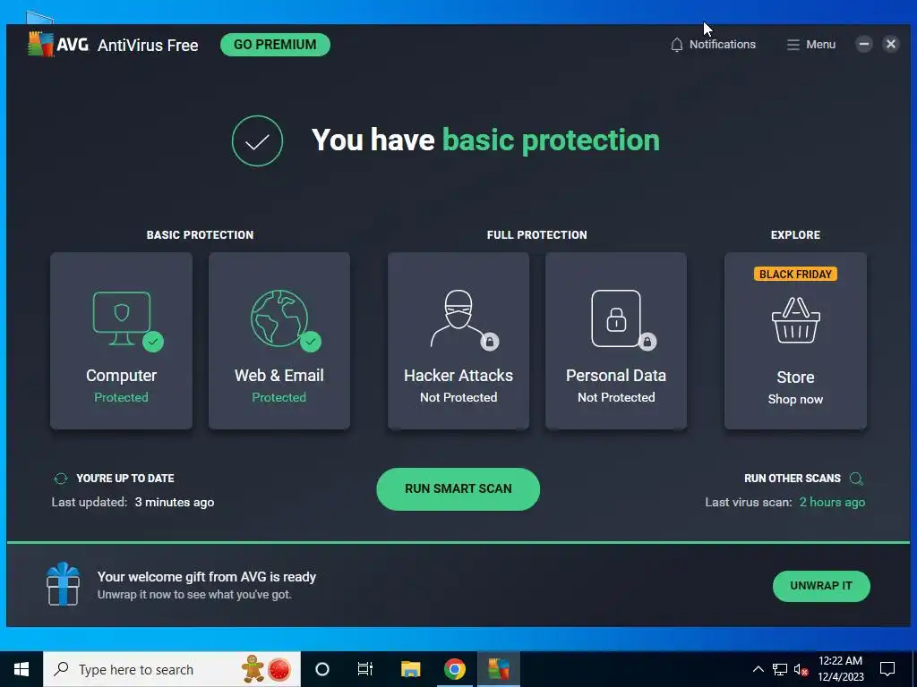This screenshot has height=687, width=917.
Task: Click the lock badge on Hacker Attacks
Action: pyautogui.click(x=490, y=341)
